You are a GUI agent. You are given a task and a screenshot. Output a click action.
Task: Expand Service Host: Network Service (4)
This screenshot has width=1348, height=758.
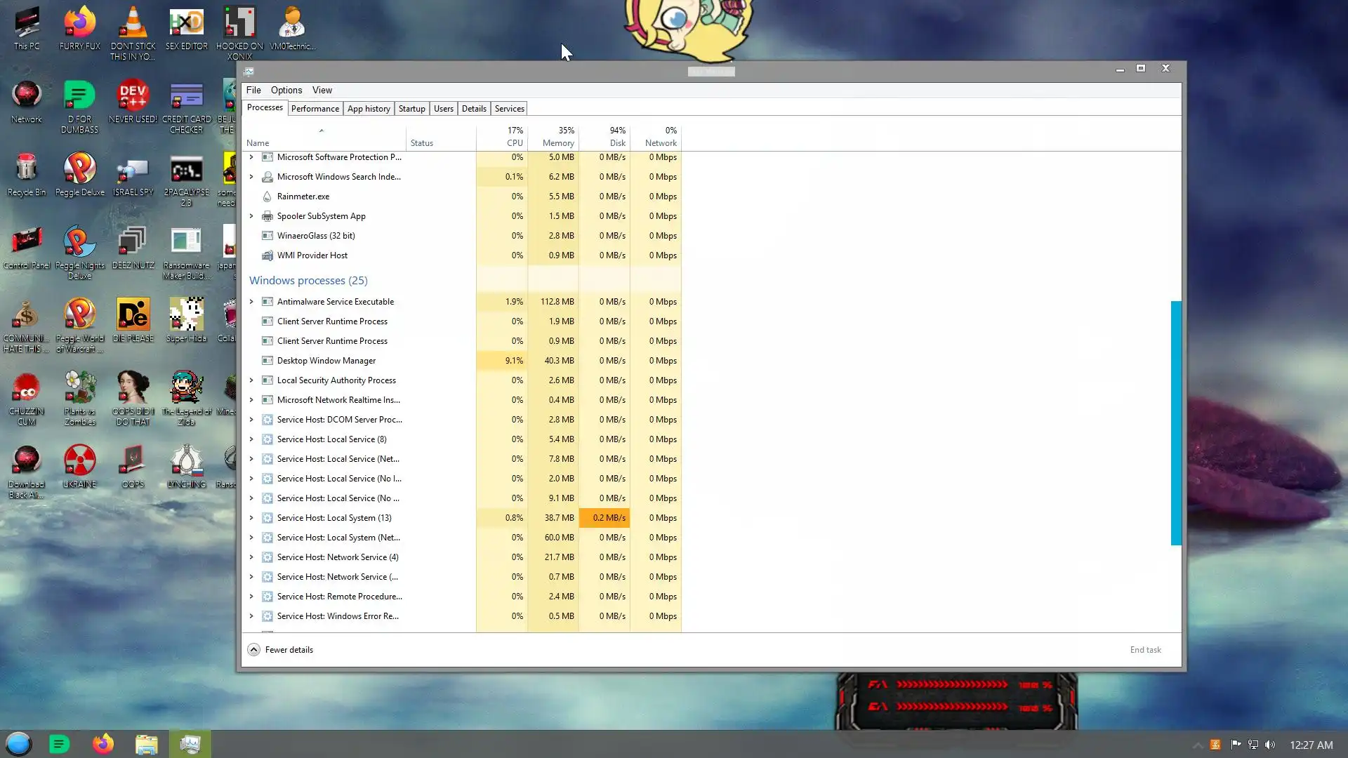(251, 557)
